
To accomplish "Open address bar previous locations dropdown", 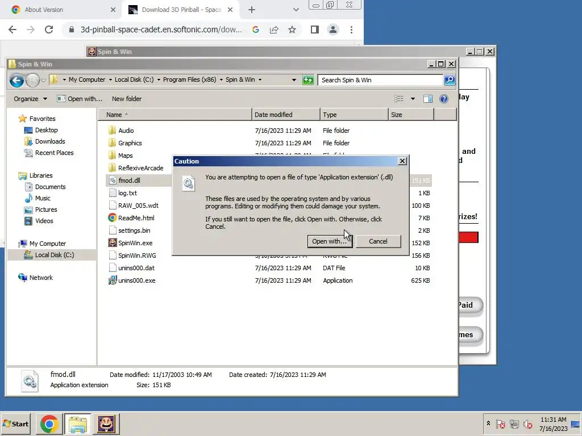I will click(x=294, y=79).
